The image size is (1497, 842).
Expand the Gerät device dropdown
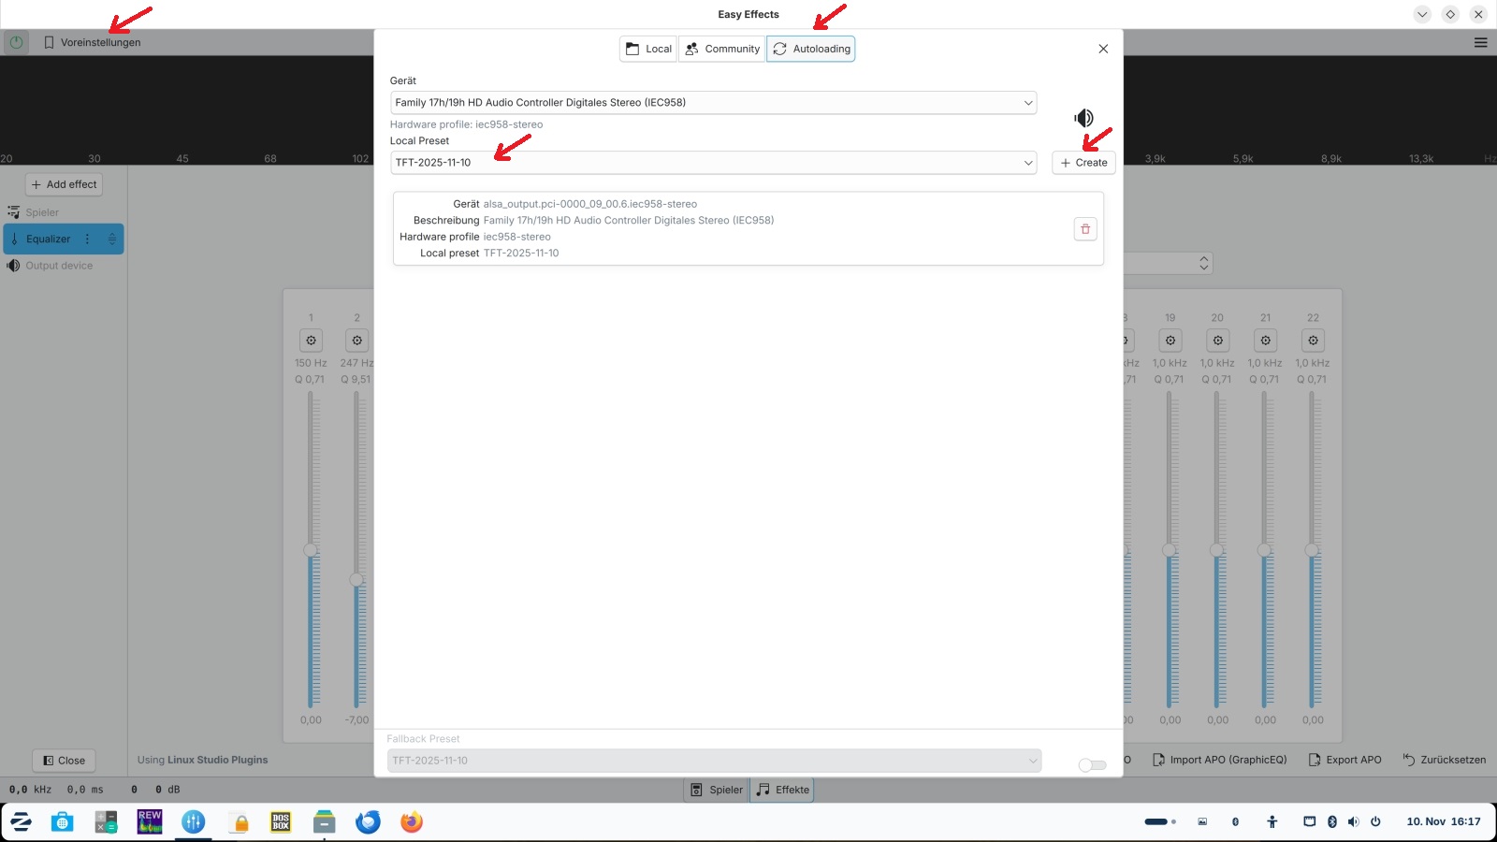click(x=713, y=103)
